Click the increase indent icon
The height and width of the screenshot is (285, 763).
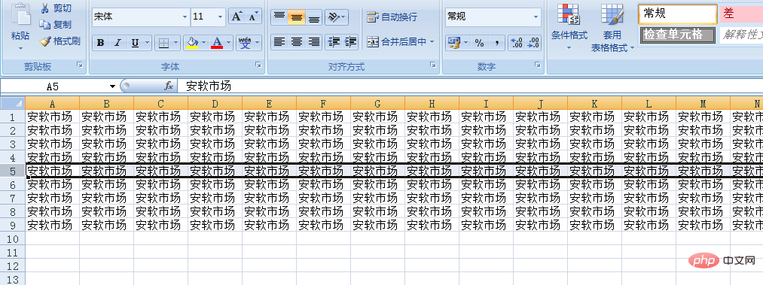(350, 42)
